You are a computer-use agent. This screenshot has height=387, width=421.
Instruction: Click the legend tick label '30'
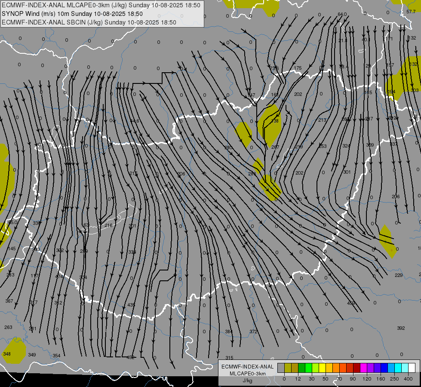[x=312, y=379]
